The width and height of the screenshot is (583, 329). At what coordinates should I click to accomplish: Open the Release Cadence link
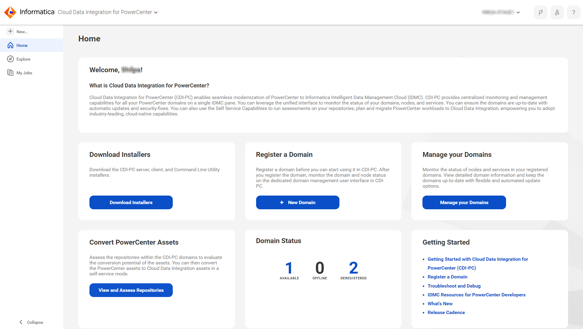[x=446, y=313]
